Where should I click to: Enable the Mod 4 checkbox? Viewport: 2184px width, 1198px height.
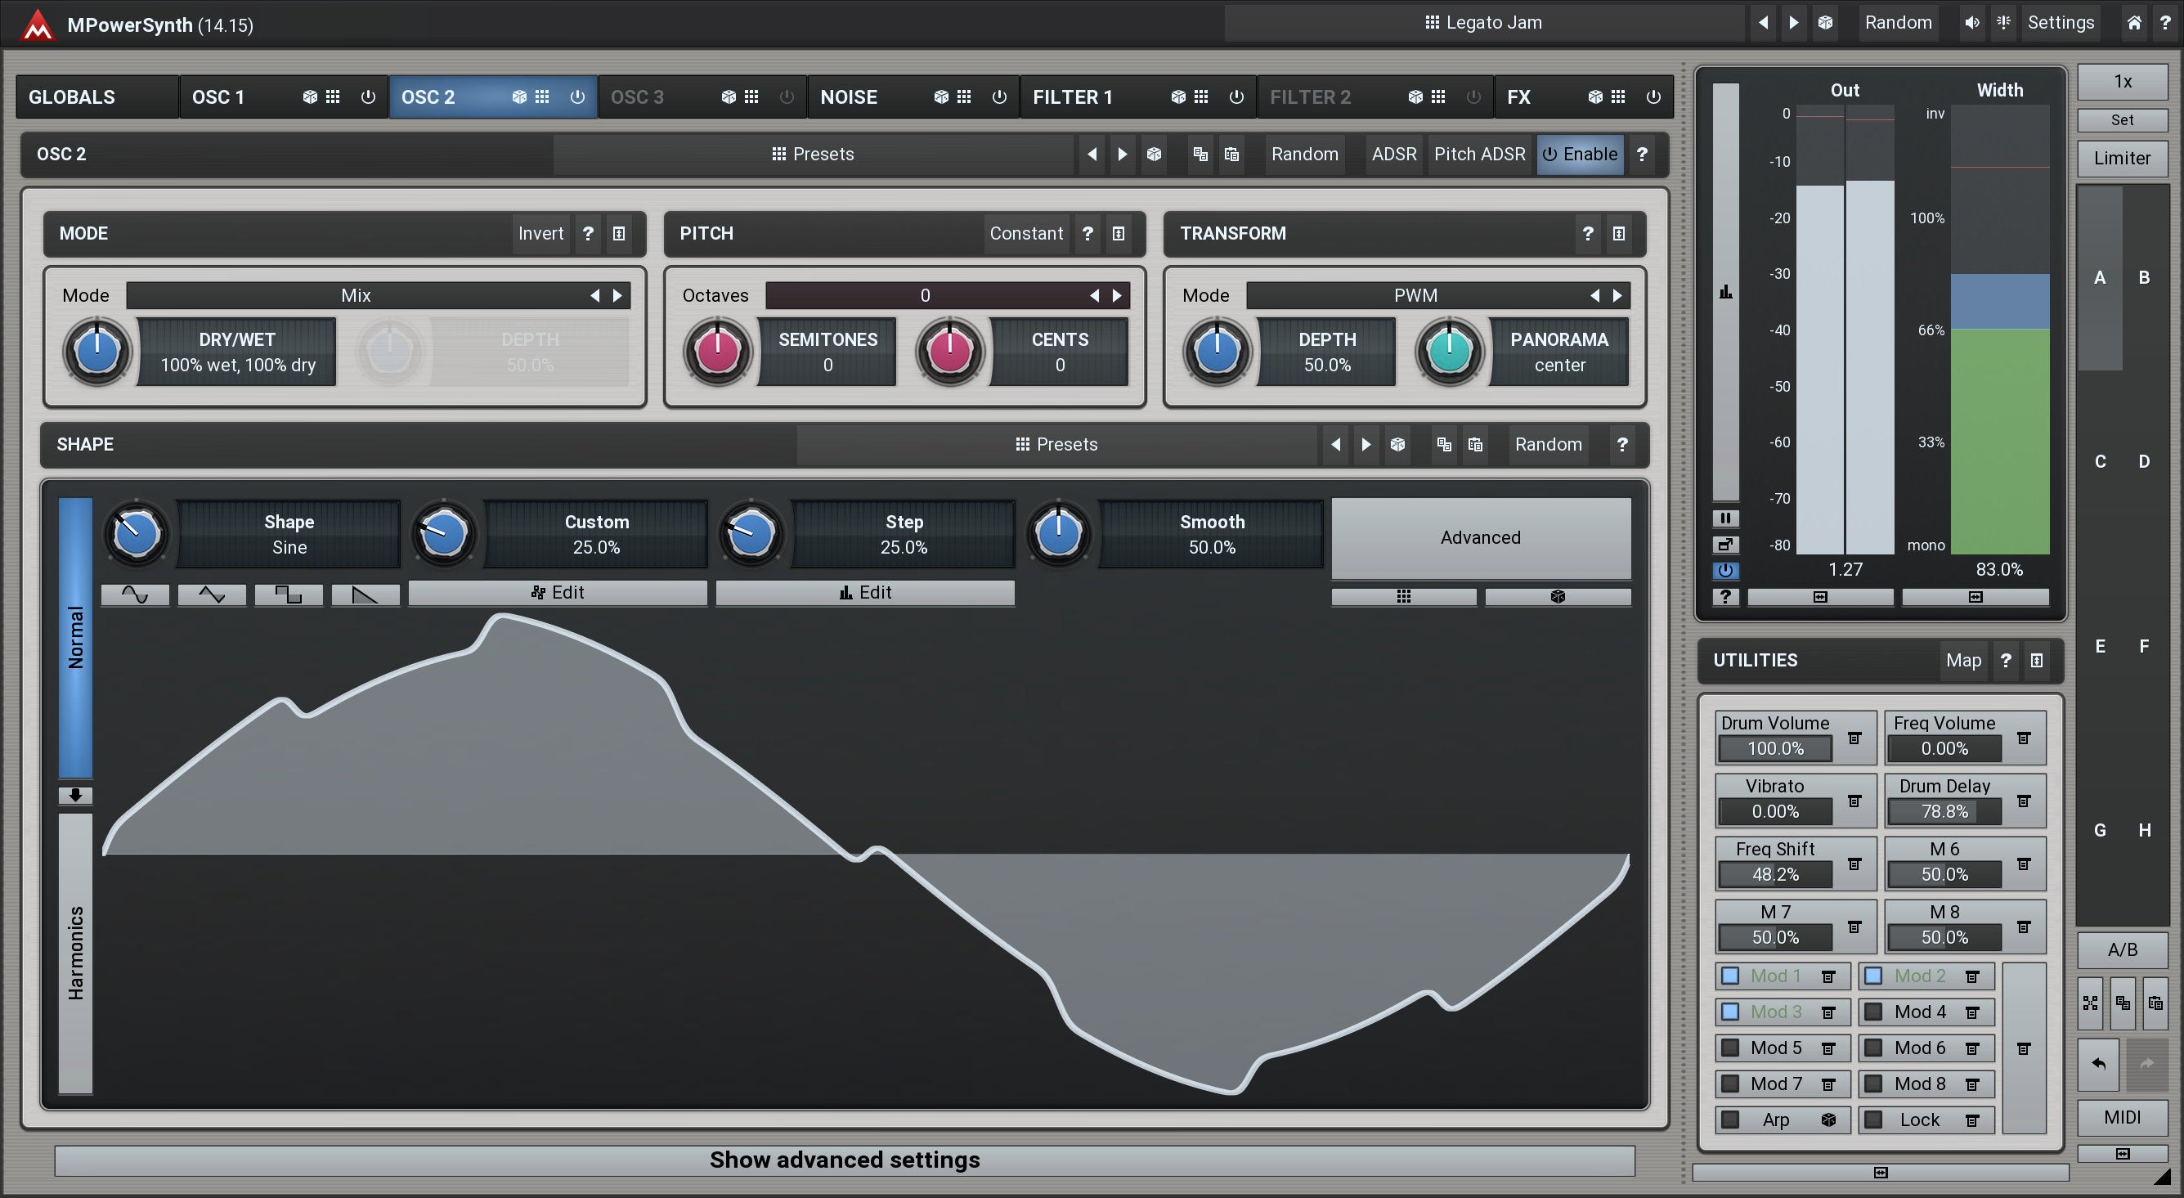(x=1874, y=1012)
